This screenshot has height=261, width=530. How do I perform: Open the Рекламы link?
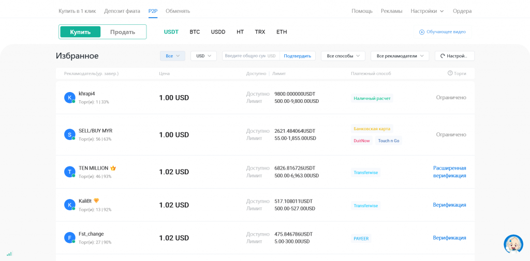(391, 11)
